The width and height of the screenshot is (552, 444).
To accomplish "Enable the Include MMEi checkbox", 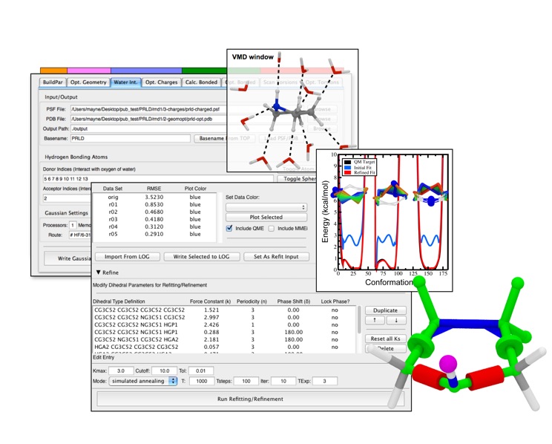I will point(272,229).
